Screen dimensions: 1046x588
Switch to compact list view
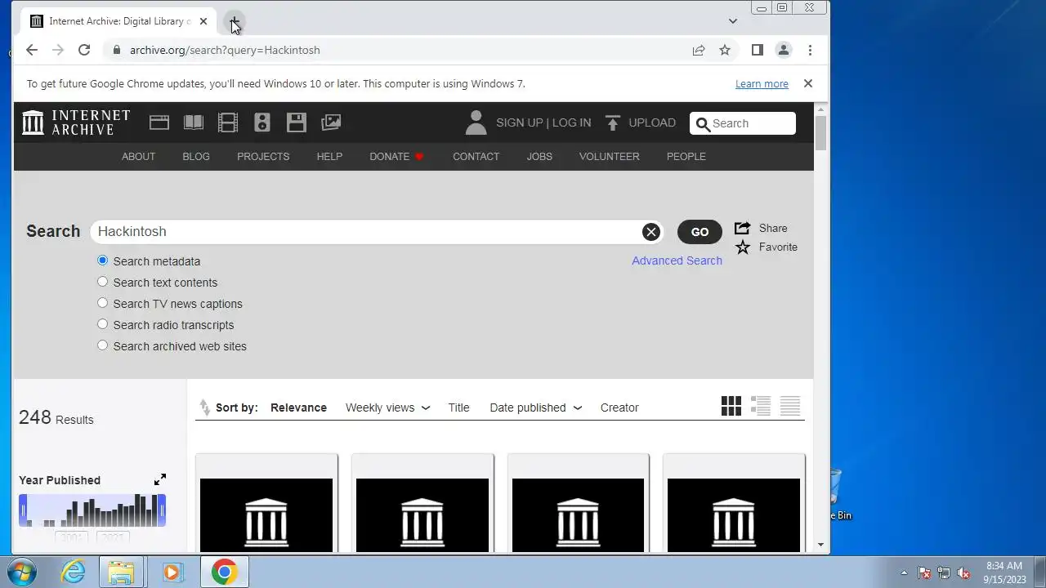tap(790, 406)
